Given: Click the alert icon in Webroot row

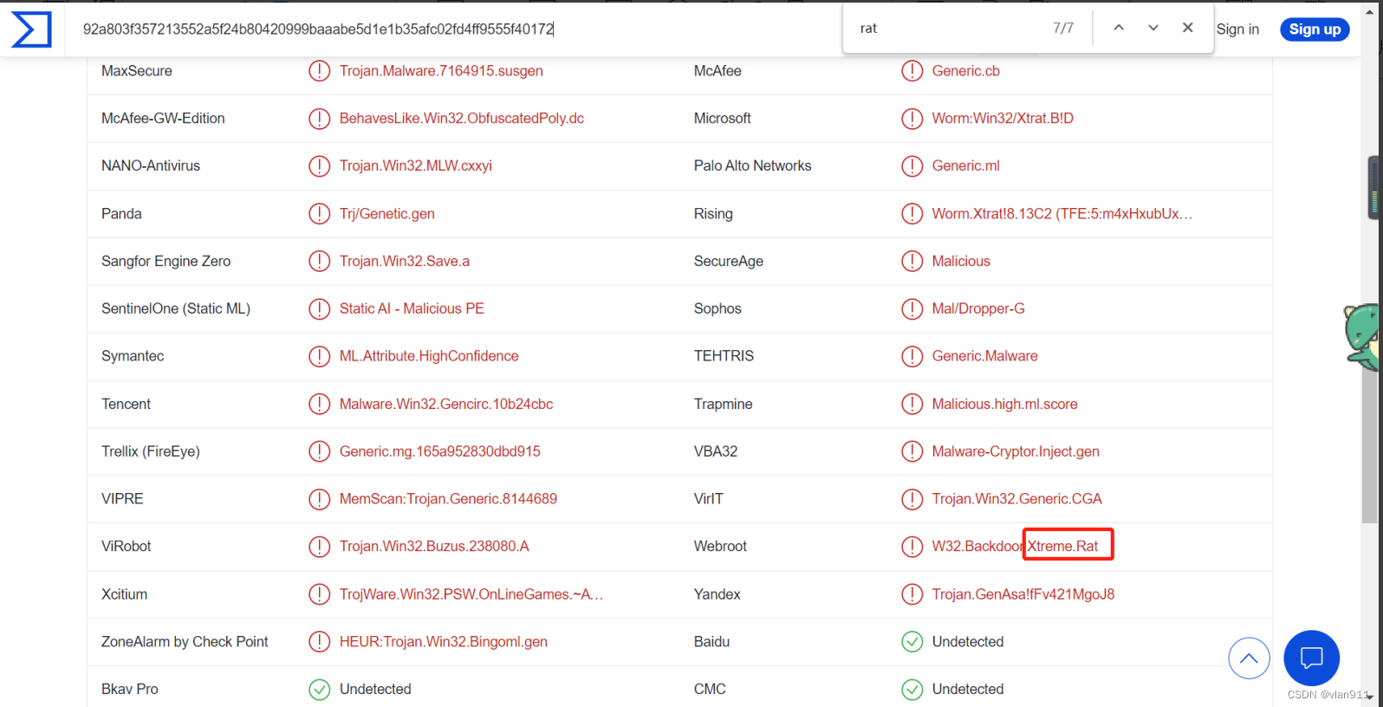Looking at the screenshot, I should click(912, 547).
